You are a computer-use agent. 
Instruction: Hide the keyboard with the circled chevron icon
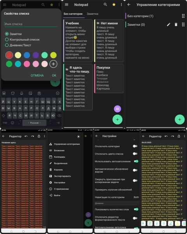(58, 93)
